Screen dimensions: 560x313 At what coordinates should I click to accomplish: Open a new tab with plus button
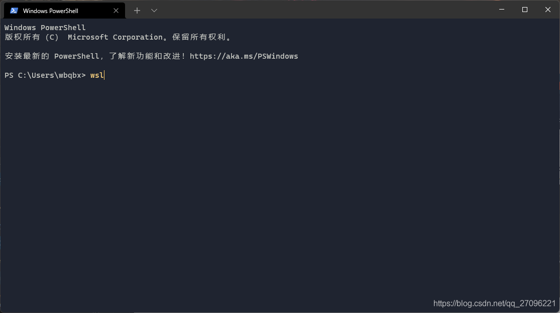click(137, 11)
